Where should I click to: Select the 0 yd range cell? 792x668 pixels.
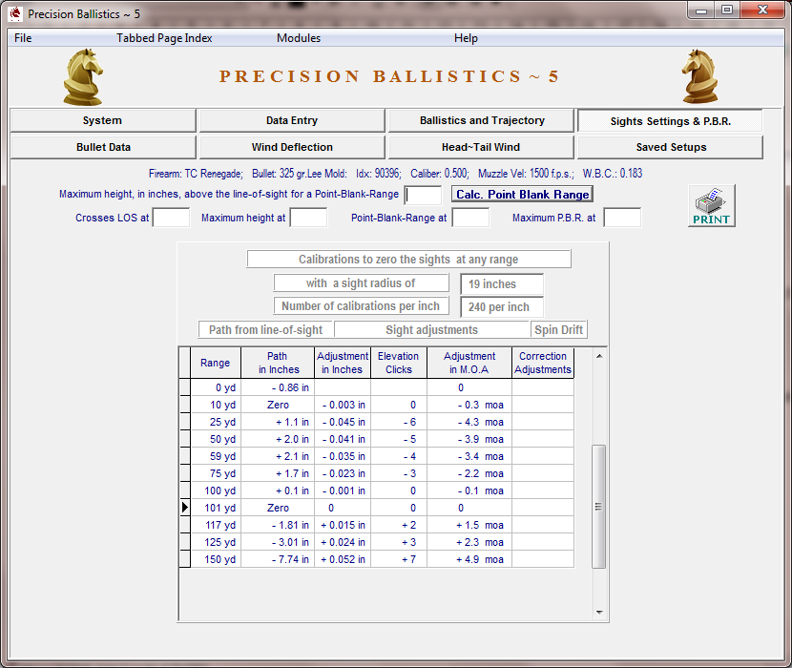(216, 387)
